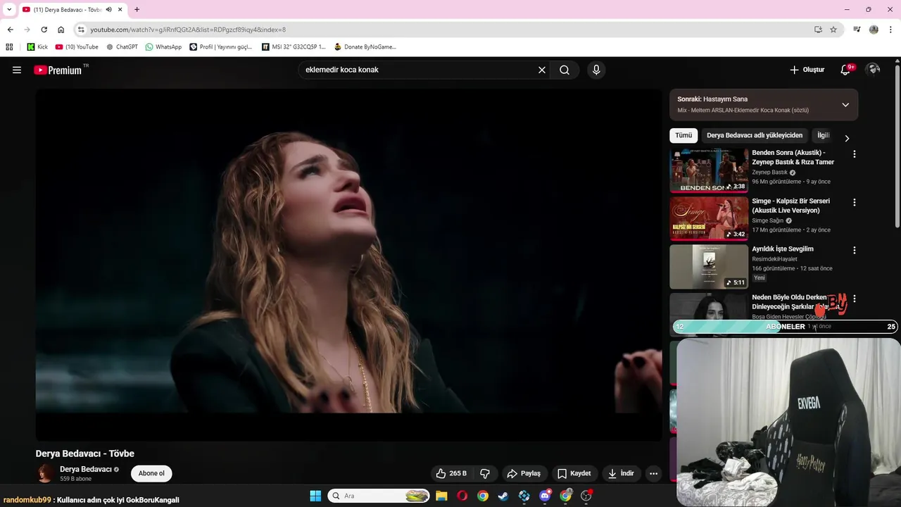This screenshot has width=901, height=507.
Task: Download video with İndir button
Action: click(x=621, y=473)
